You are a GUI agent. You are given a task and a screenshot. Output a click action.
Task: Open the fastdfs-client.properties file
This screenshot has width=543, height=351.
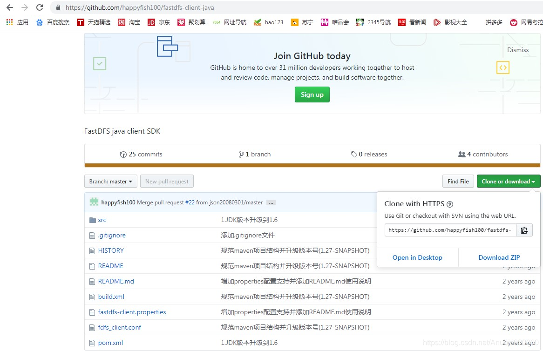pos(132,312)
